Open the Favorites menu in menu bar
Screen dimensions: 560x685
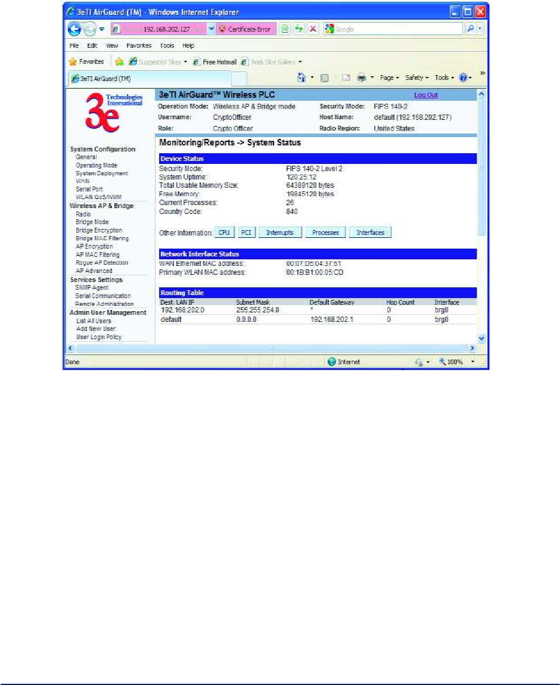(139, 45)
